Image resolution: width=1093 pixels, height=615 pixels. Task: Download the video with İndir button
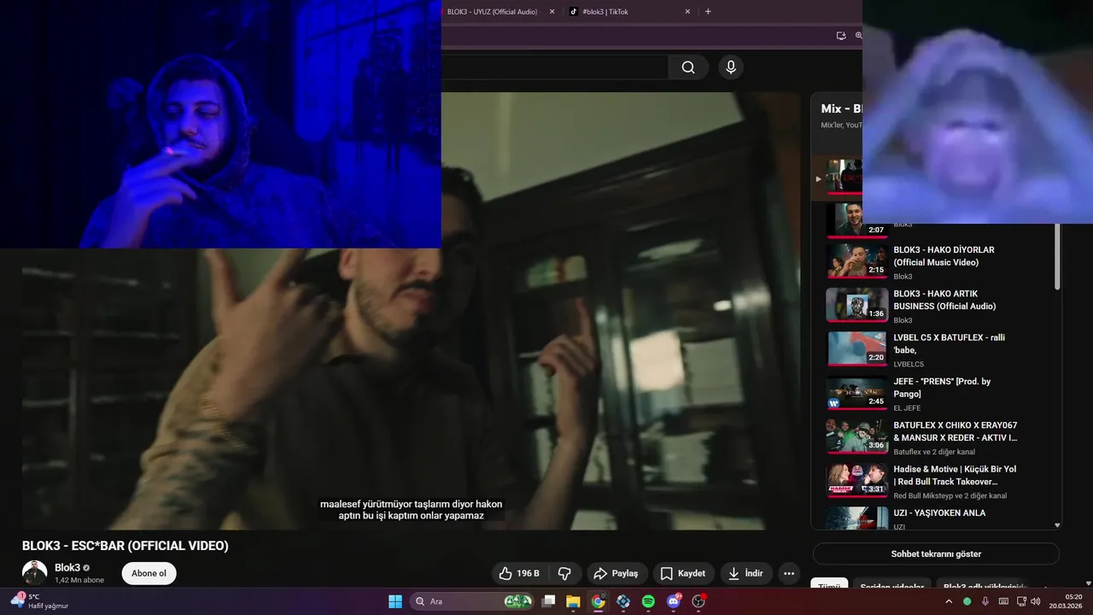(746, 573)
